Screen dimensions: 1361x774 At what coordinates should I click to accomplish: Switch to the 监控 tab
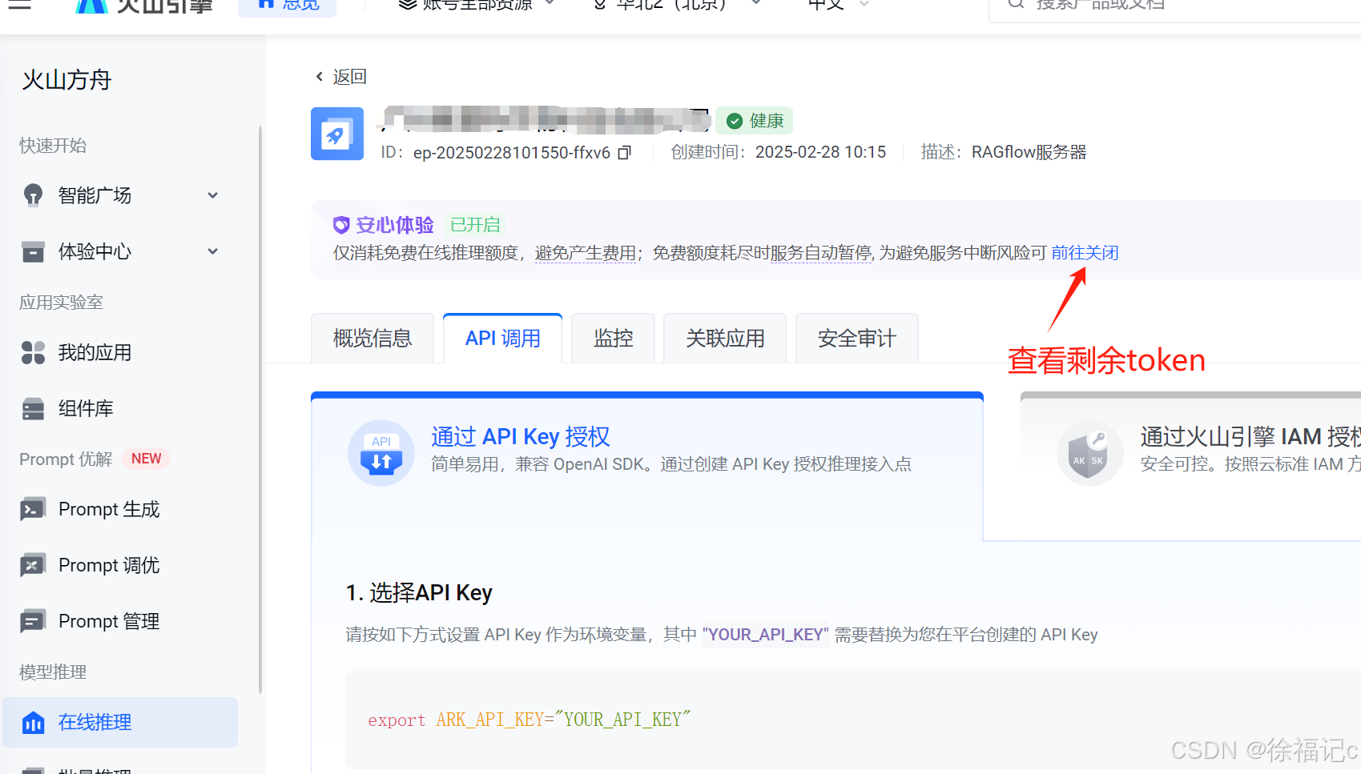click(x=614, y=339)
